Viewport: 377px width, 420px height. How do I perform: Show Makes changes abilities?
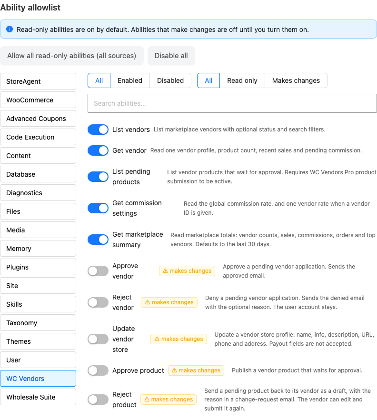click(296, 80)
